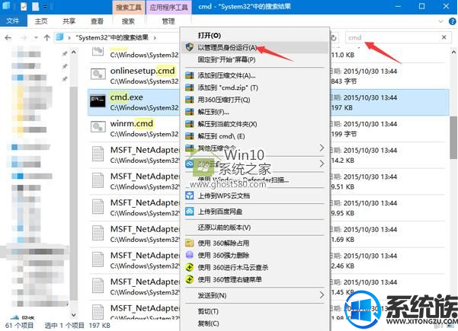Choose 使用 360解除占用
Screen dimensions: 458x331
254,243
